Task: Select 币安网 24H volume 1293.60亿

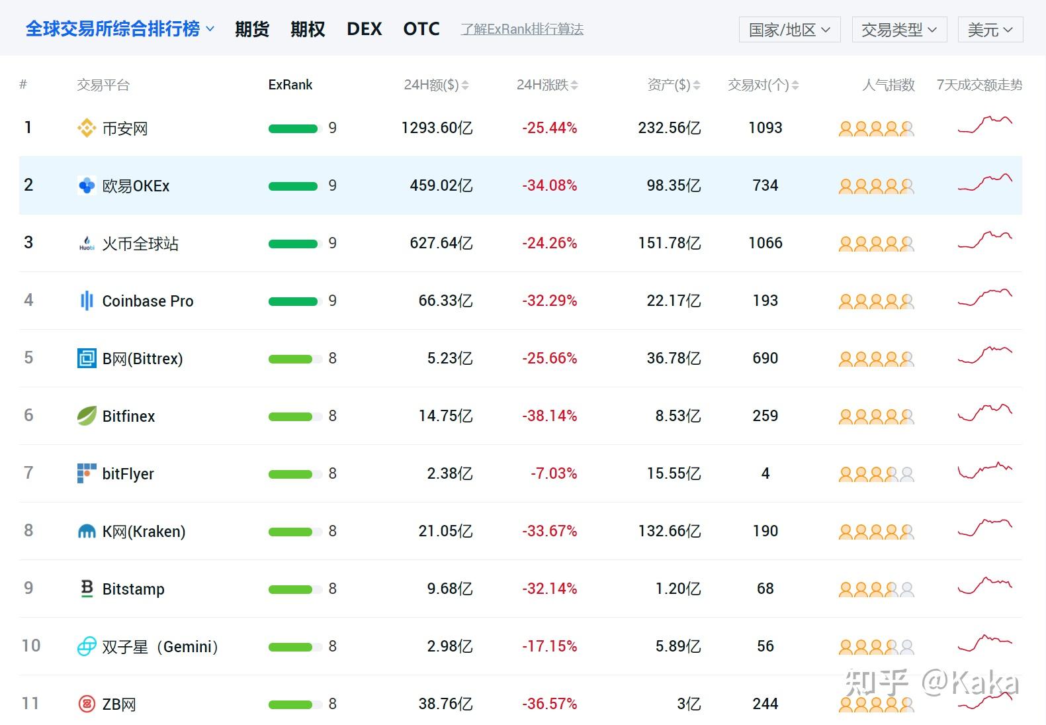Action: (437, 128)
